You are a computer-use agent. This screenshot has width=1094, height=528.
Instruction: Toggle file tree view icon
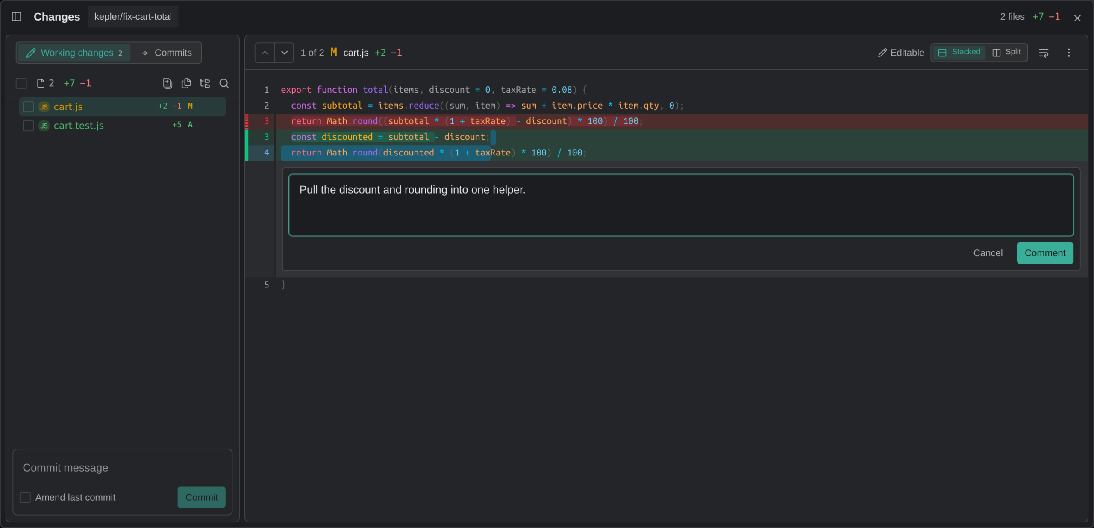(205, 83)
